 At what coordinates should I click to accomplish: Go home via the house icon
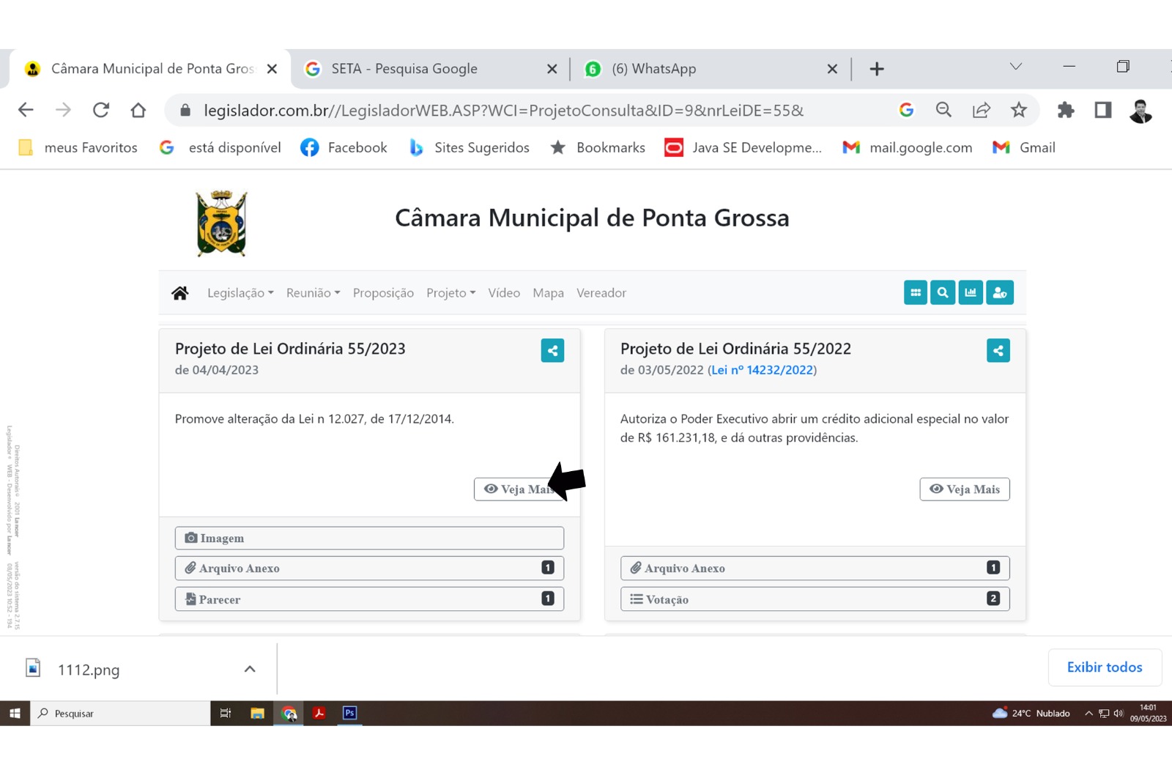pos(180,292)
